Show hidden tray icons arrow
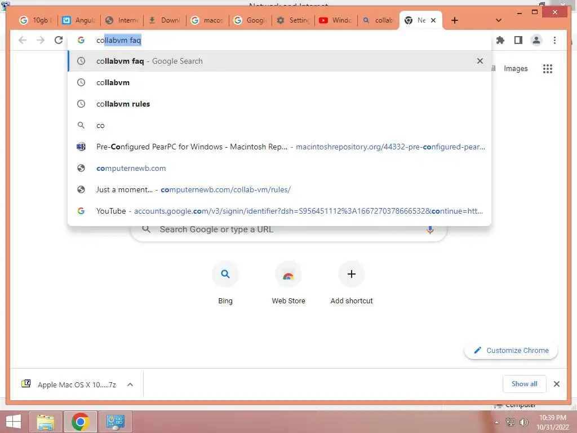577x433 pixels. pos(496,422)
